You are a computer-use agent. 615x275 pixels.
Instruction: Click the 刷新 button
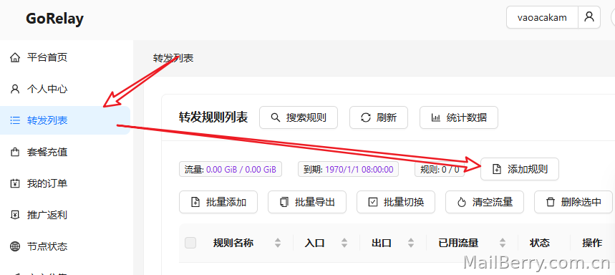click(x=379, y=117)
